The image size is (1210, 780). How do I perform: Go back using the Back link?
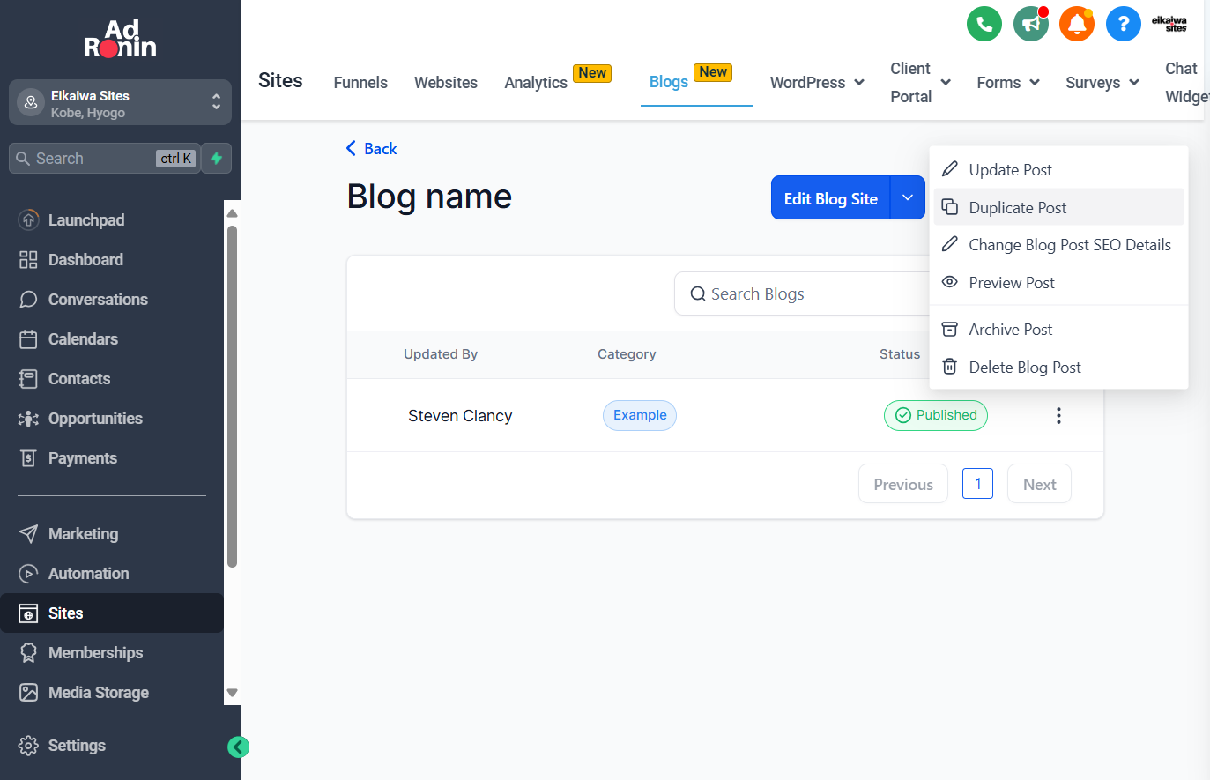coord(371,149)
